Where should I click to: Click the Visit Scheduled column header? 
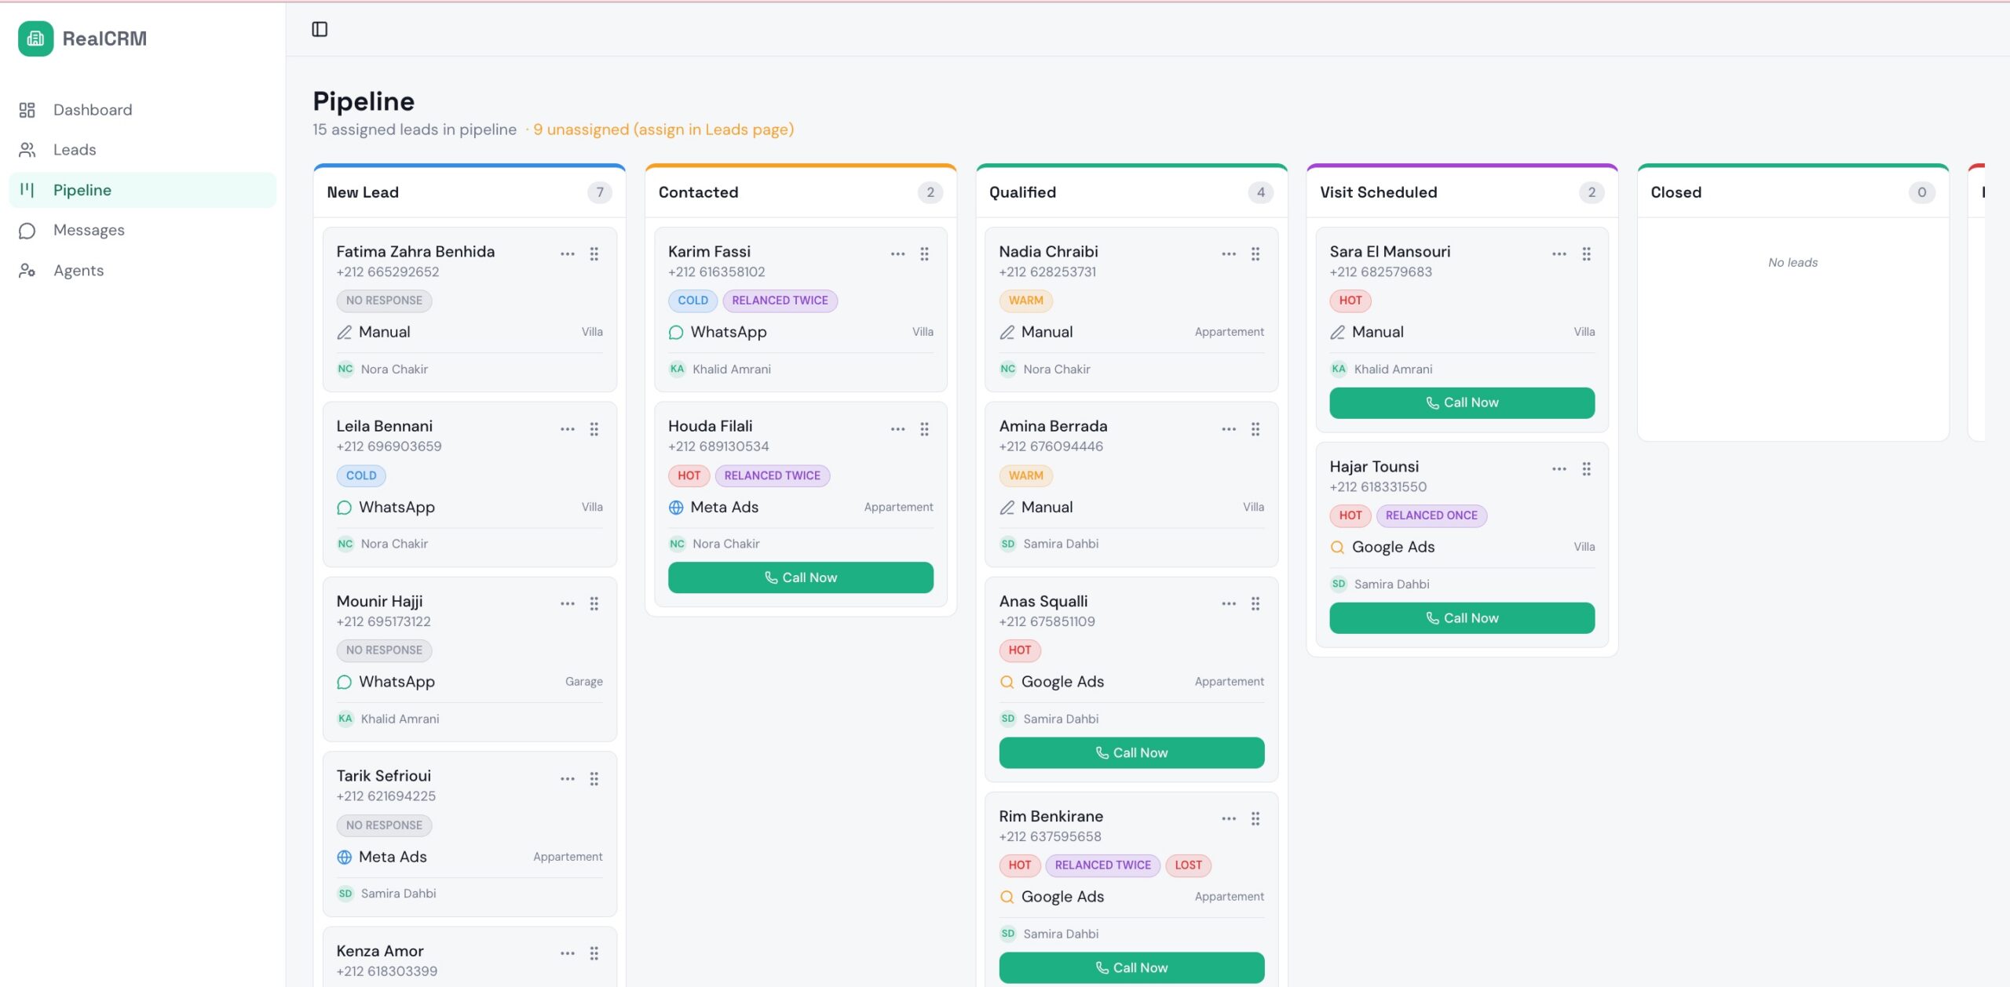1462,192
